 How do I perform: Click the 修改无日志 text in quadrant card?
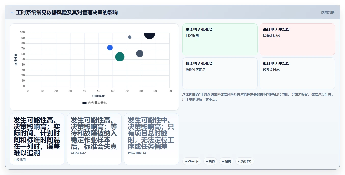271,70
